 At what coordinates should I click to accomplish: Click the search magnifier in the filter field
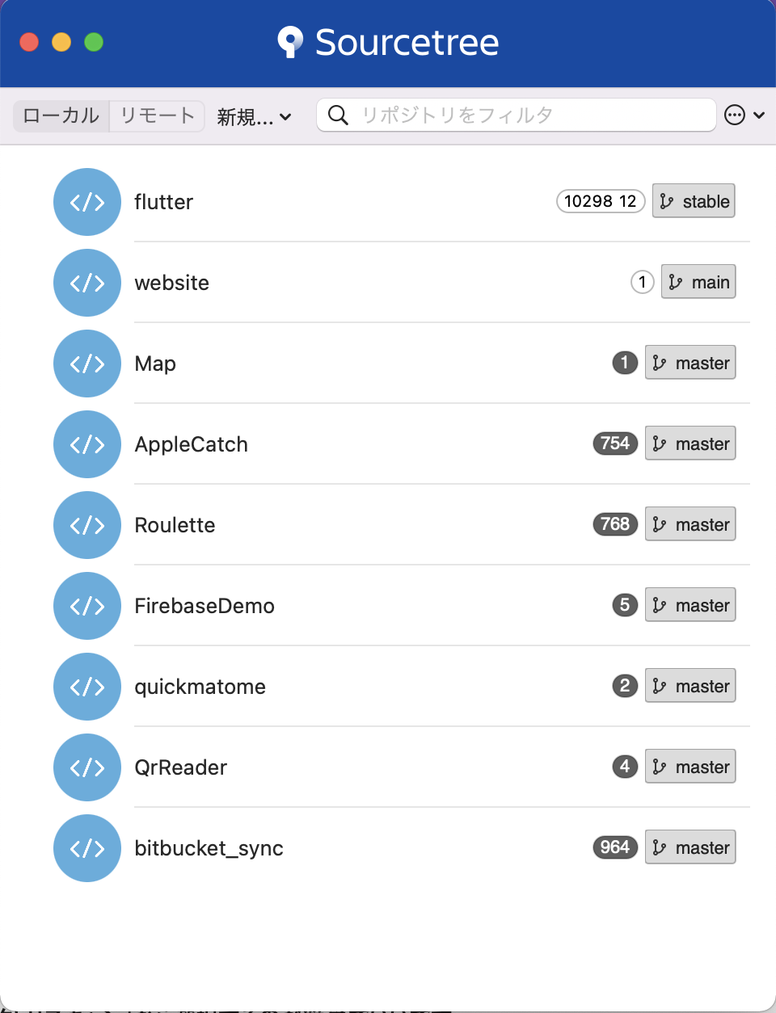pyautogui.click(x=337, y=115)
